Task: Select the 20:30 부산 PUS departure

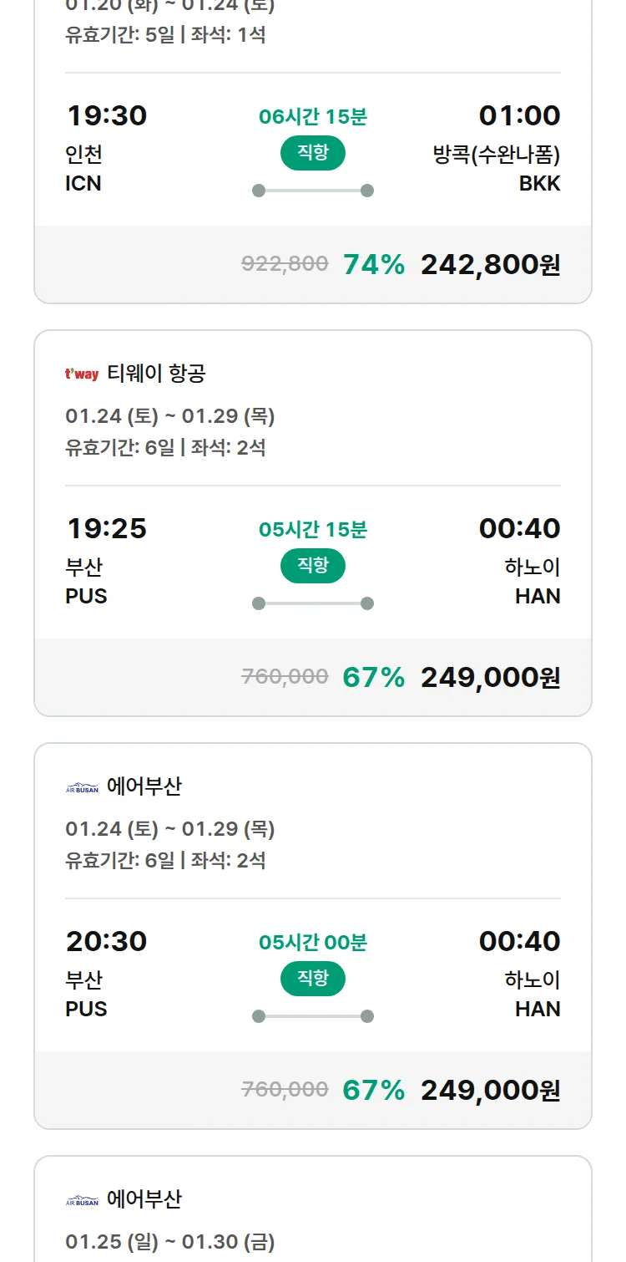Action: (x=107, y=941)
